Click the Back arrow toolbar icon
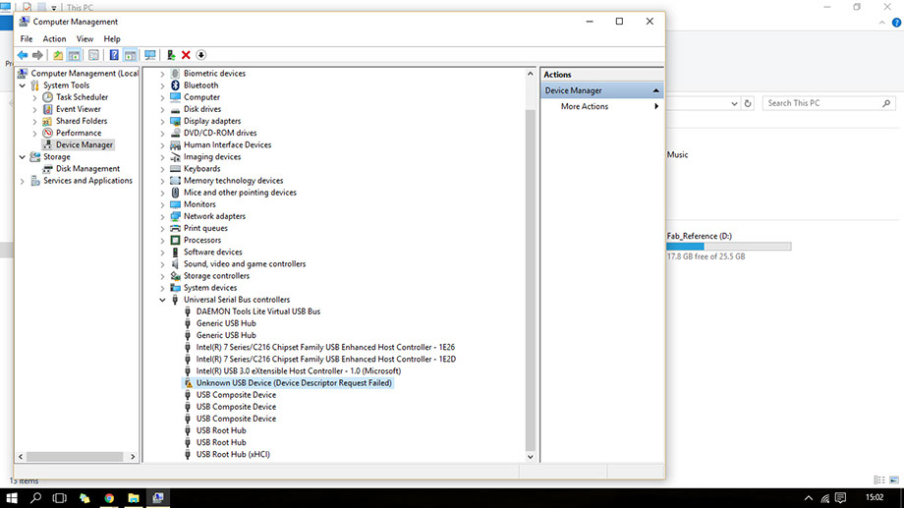 (x=23, y=55)
